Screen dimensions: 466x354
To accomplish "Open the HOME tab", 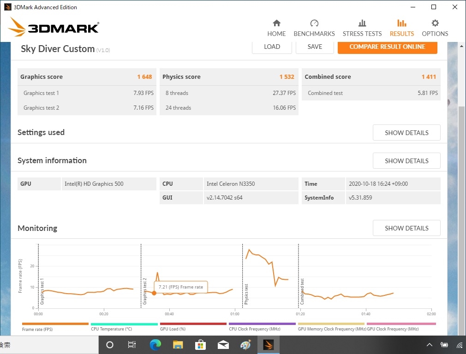I will point(276,28).
